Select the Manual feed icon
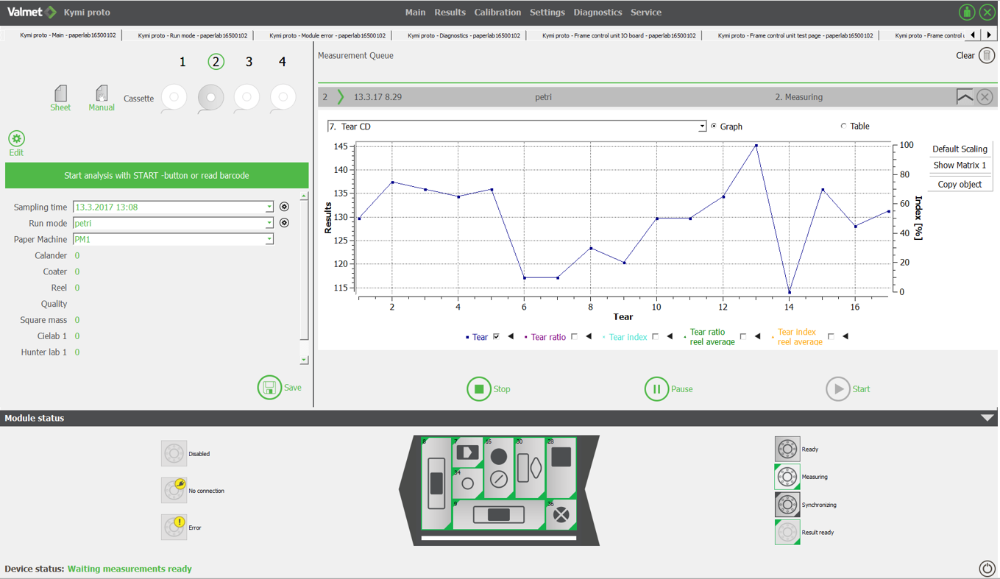 point(102,94)
